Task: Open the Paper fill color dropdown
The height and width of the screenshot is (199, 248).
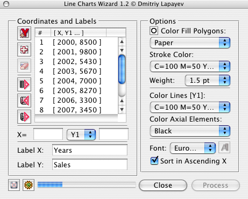Action: [190, 43]
